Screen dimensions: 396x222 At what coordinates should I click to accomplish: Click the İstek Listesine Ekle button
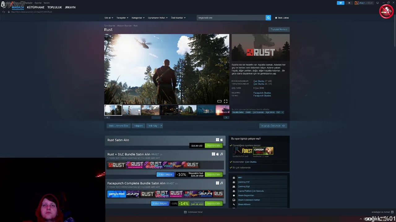(118, 126)
